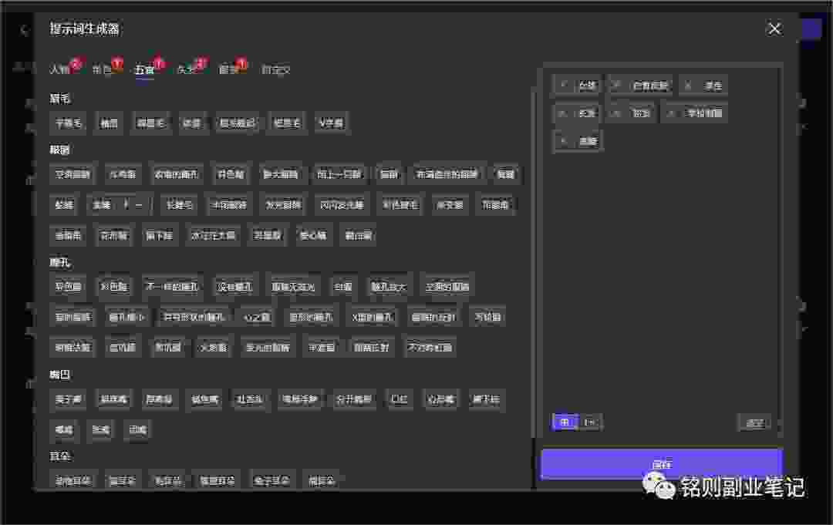Select the 五官 tab
The width and height of the screenshot is (833, 525).
point(144,70)
